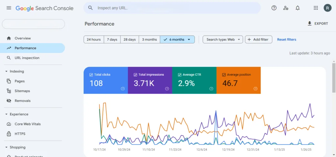336x157 pixels.
Task: Open the Google apps grid
Action: click(316, 8)
